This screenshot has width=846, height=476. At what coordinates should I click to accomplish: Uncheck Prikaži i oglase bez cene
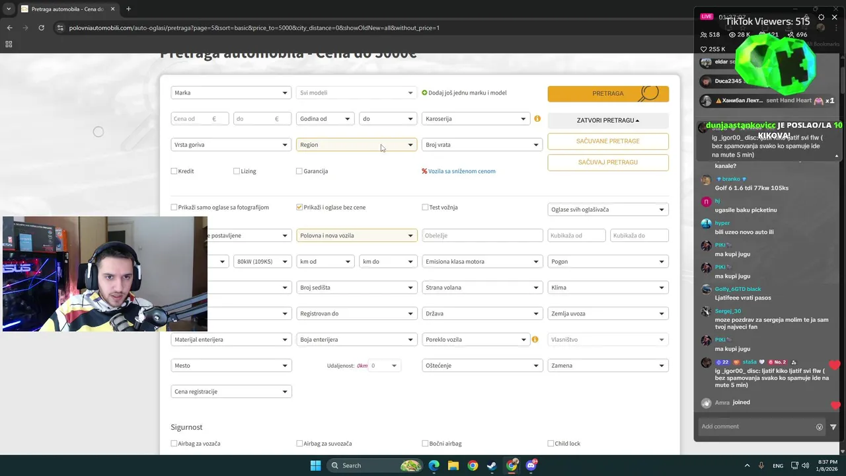pos(299,208)
